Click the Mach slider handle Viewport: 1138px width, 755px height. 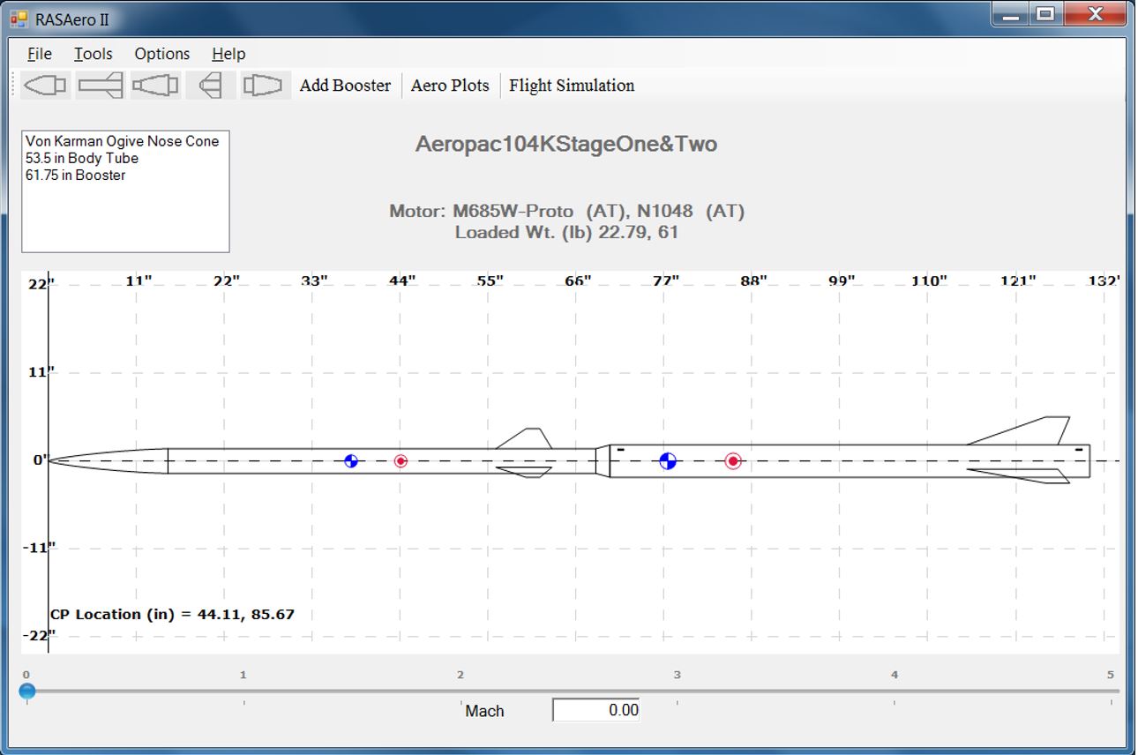(x=27, y=691)
